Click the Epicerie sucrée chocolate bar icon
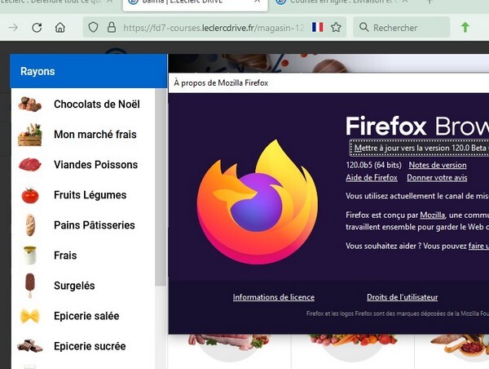The image size is (489, 369). pos(29,346)
